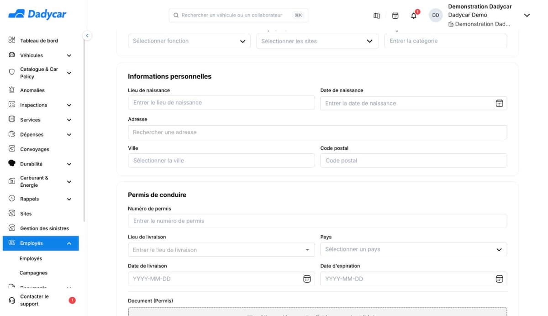The width and height of the screenshot is (548, 316).
Task: Click the Sélectionner la ville field
Action: [221, 161]
